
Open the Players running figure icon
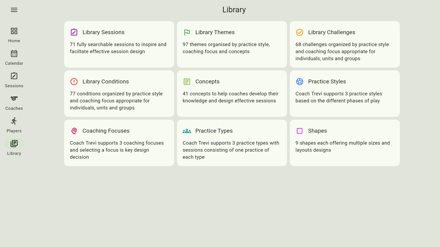[x=14, y=121]
